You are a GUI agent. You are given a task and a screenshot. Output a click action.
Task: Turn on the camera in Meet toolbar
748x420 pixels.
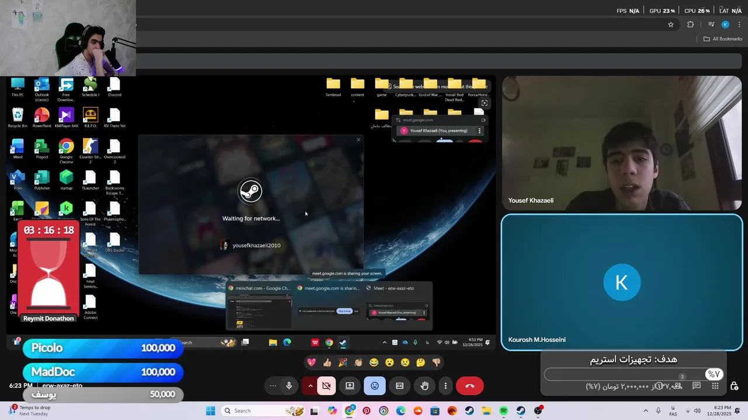(x=327, y=386)
